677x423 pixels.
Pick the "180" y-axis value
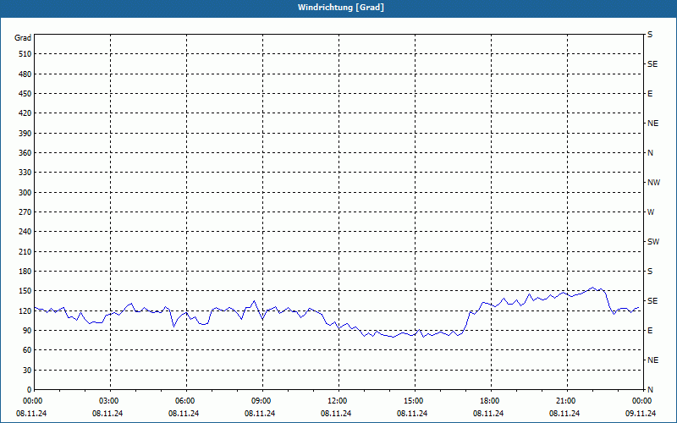[x=25, y=271]
